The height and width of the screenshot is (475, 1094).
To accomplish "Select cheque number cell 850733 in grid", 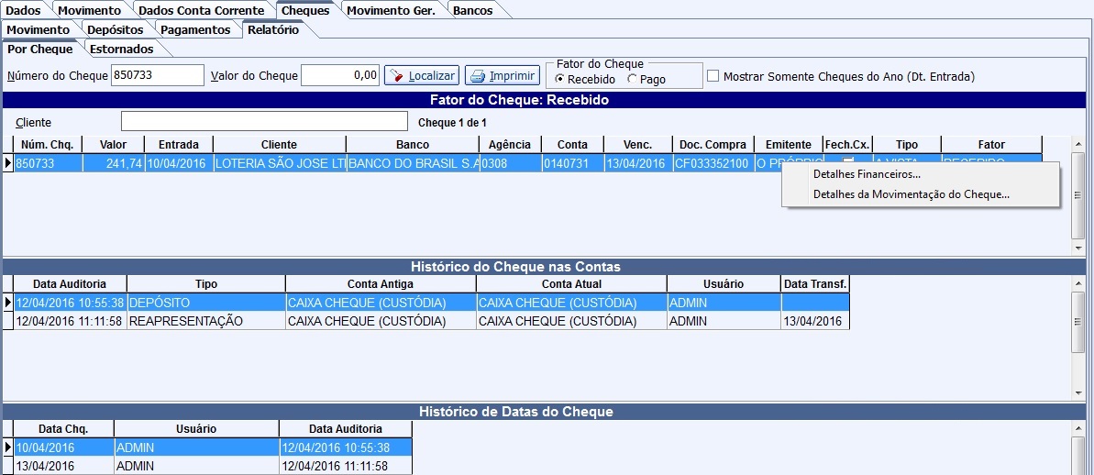I will pyautogui.click(x=48, y=162).
